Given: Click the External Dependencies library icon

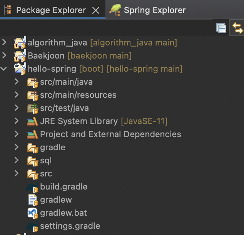Looking at the screenshot, I should [x=32, y=134].
